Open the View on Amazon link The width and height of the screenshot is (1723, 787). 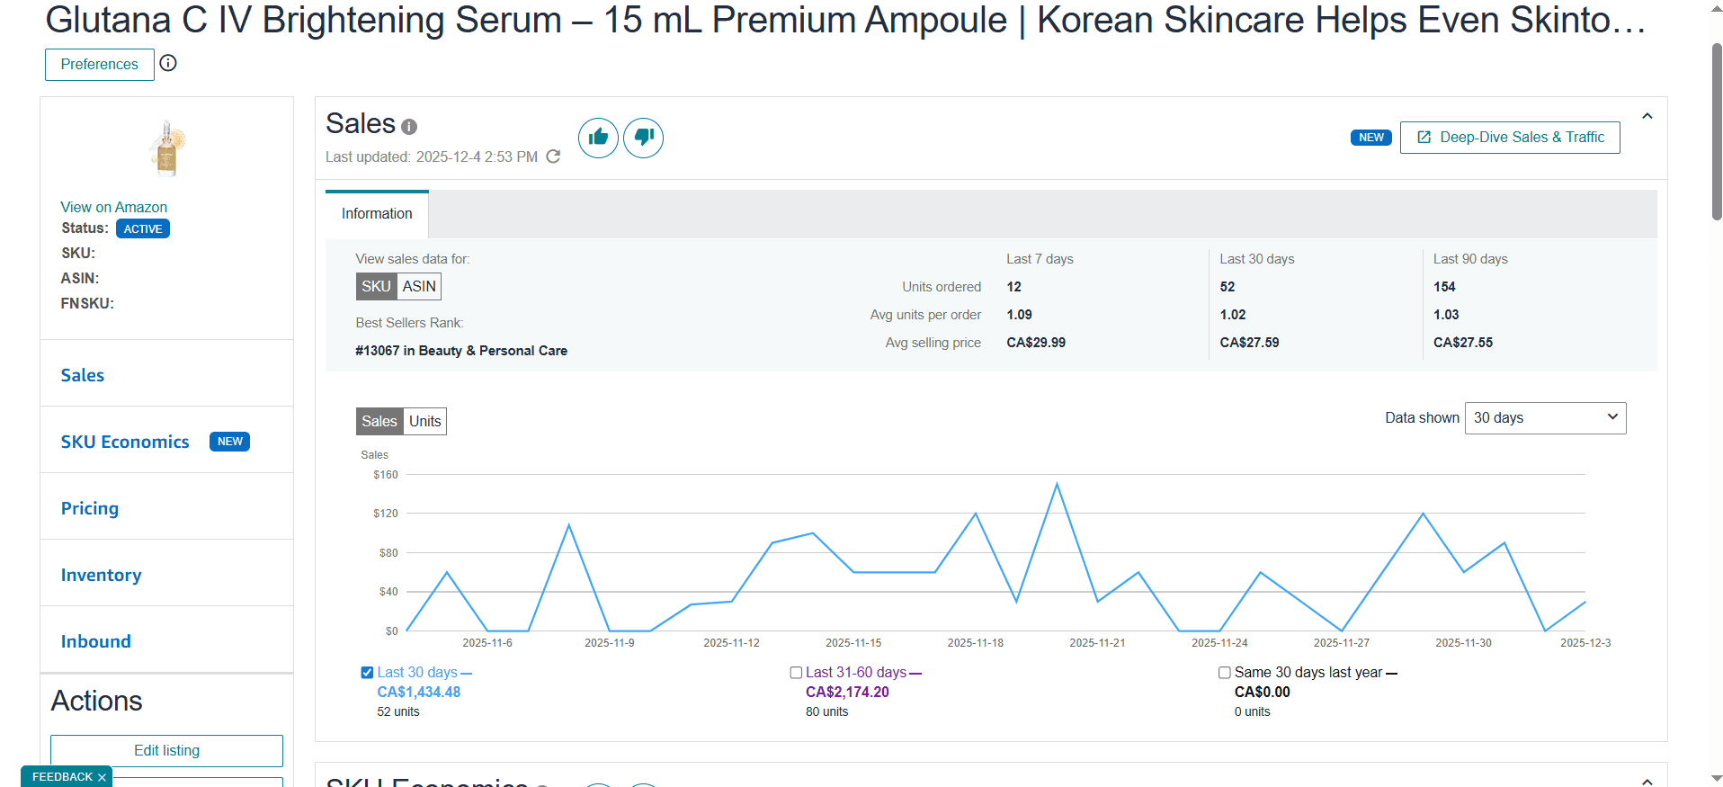[114, 207]
